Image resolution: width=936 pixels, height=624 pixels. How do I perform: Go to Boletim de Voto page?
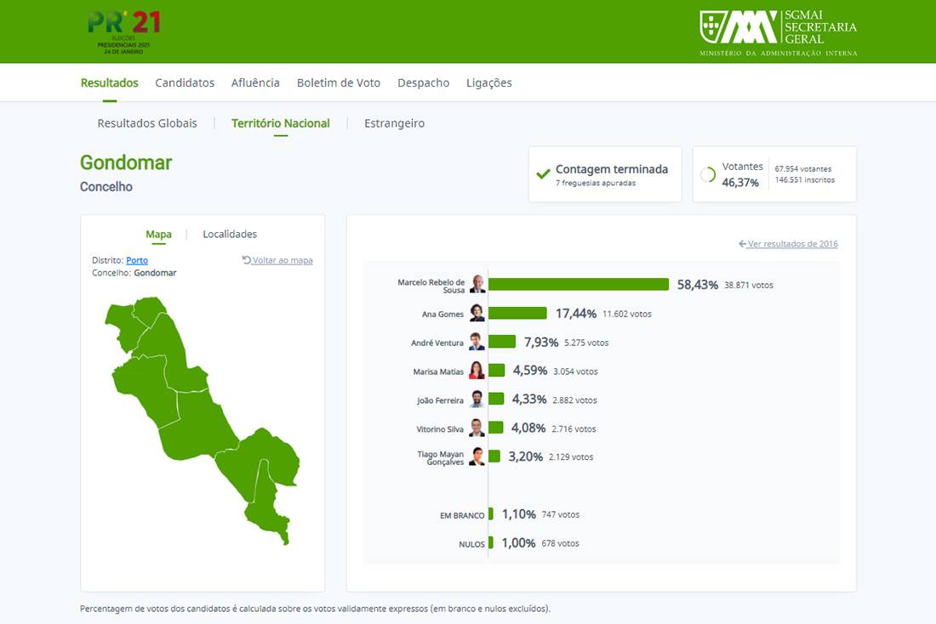point(339,83)
